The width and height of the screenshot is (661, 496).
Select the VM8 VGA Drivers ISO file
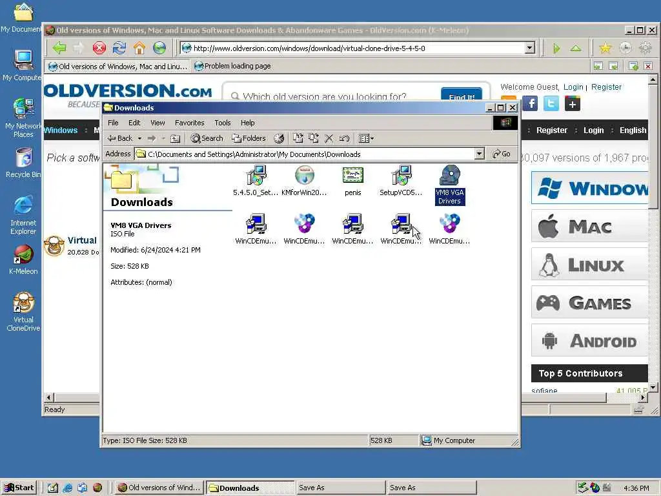coord(450,185)
